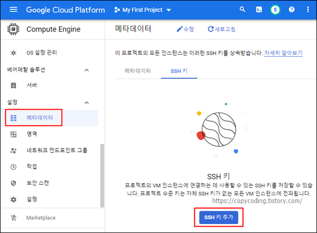Collapse the 베어메탈 솔루션 section
This screenshot has width=317, height=233.
[86, 70]
